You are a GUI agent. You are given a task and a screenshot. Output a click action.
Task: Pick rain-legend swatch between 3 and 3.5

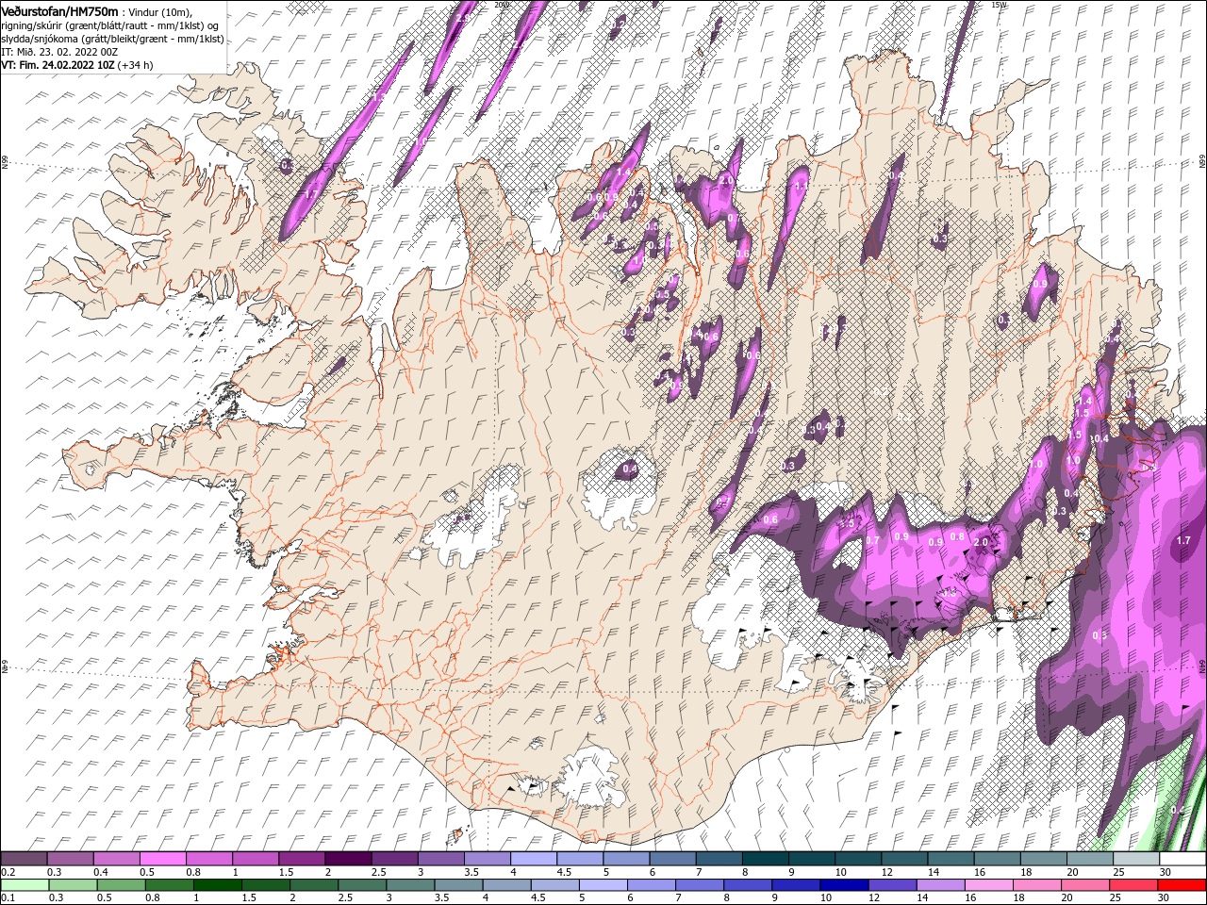point(409,885)
